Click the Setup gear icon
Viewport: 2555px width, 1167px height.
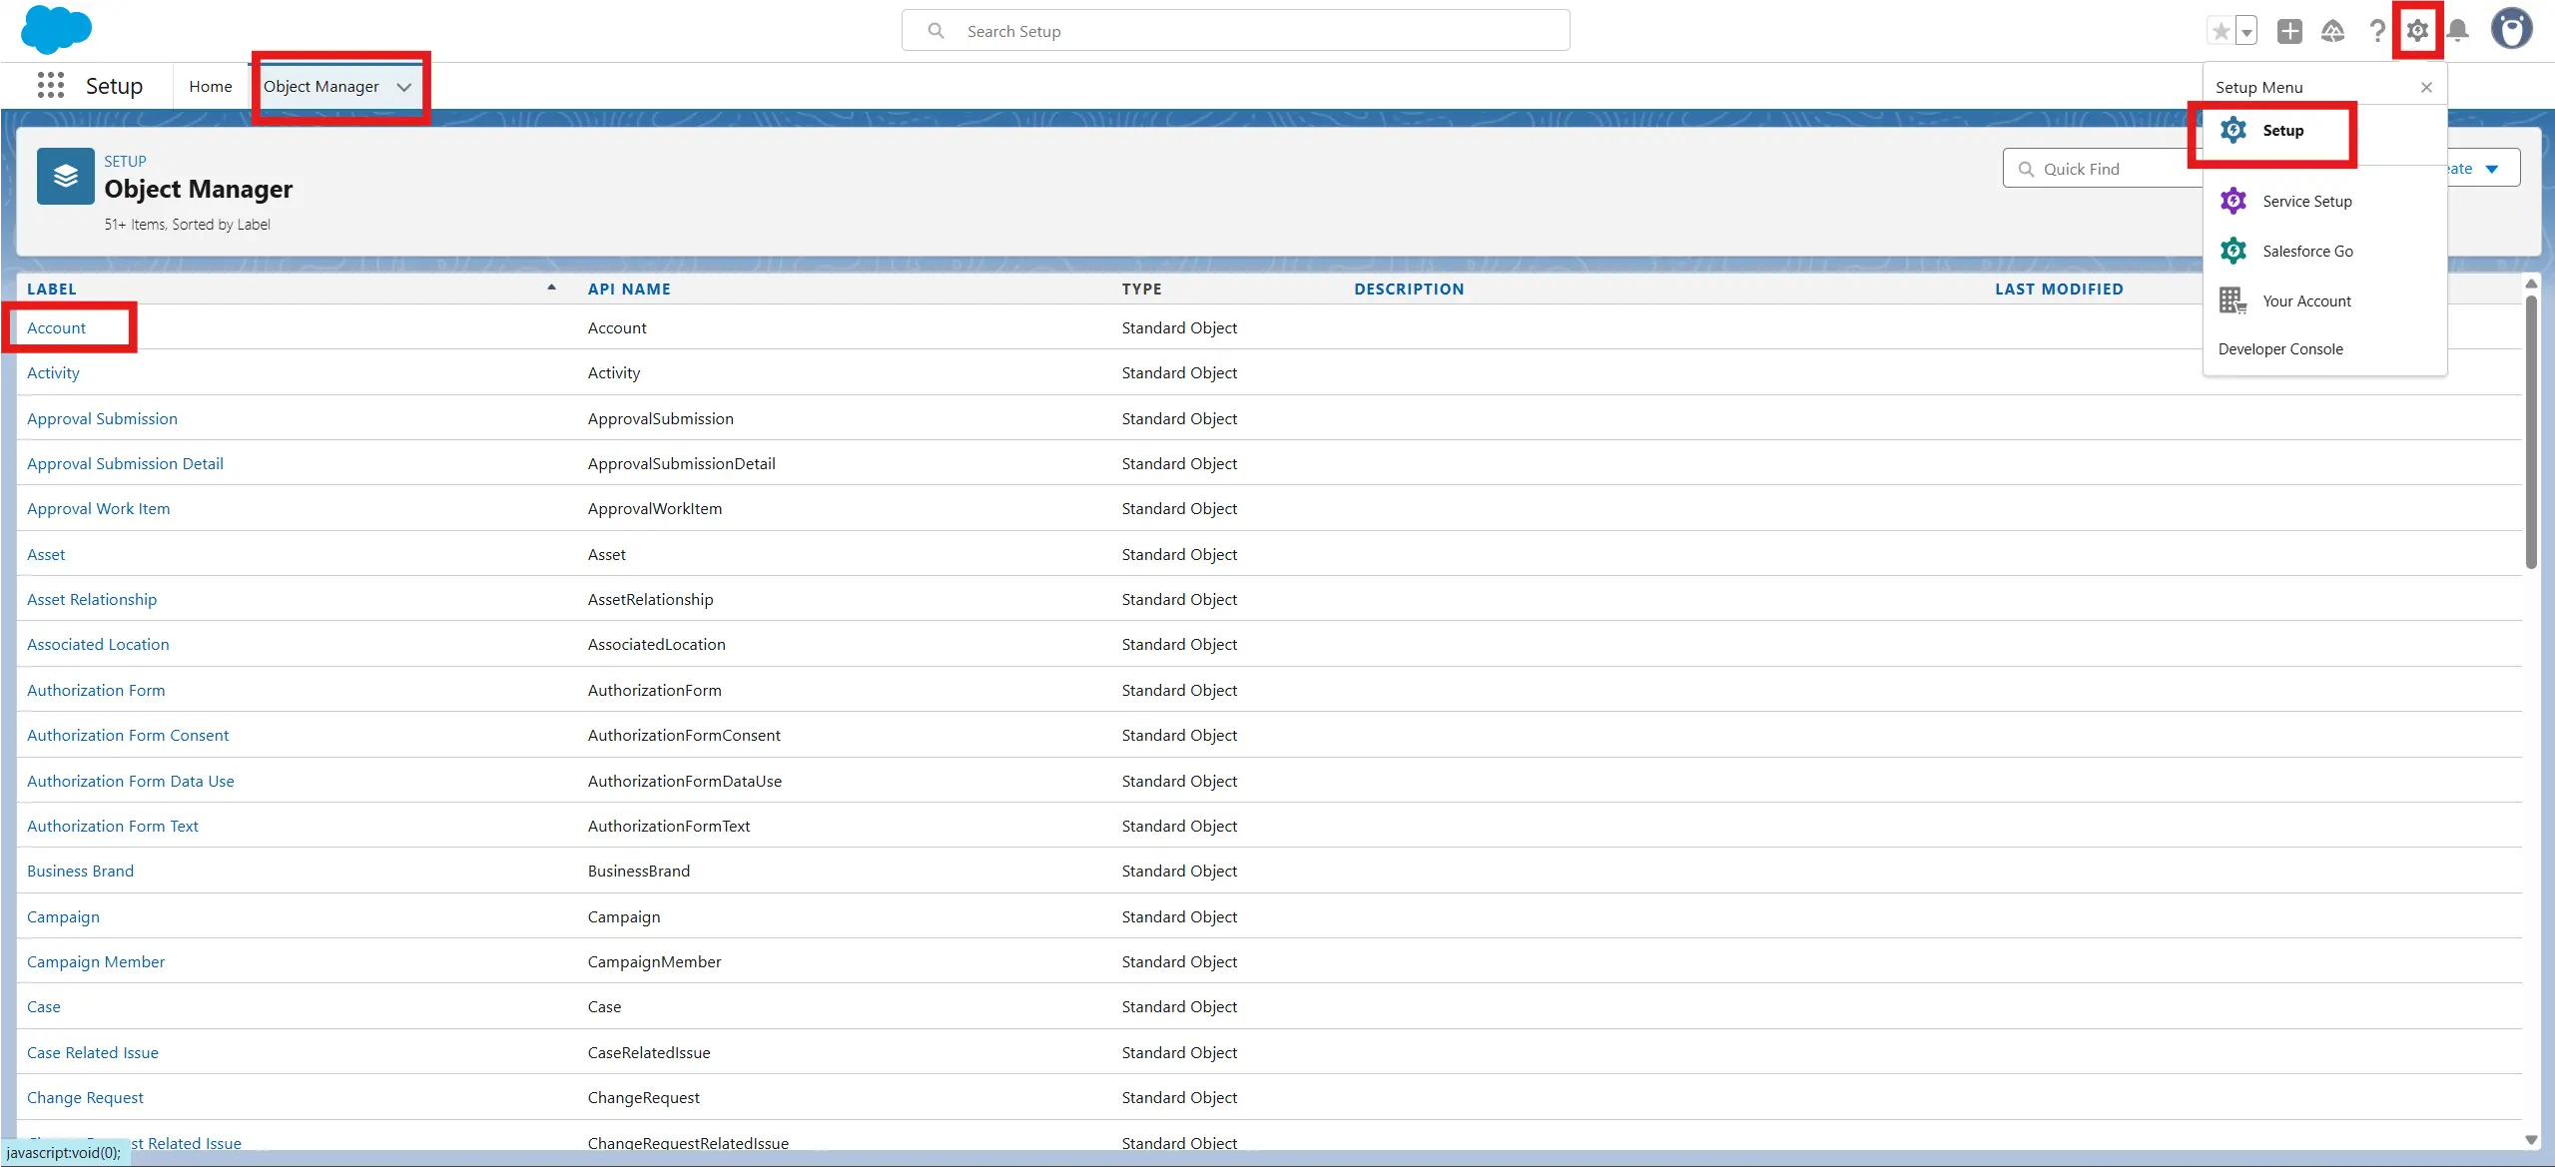click(2417, 31)
